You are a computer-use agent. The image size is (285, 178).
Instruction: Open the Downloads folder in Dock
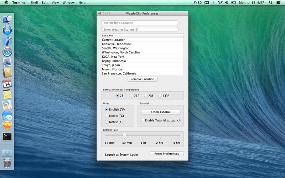click(7, 153)
